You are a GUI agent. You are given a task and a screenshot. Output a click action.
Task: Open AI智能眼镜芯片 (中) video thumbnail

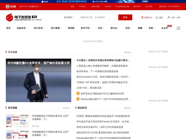pos(17,134)
